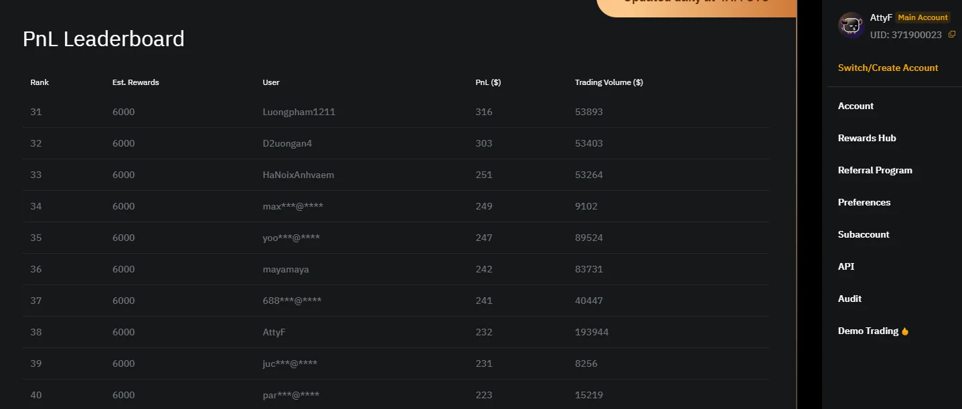Click the mayamaya username at rank 36
Screen dimensions: 962x409
click(x=286, y=269)
